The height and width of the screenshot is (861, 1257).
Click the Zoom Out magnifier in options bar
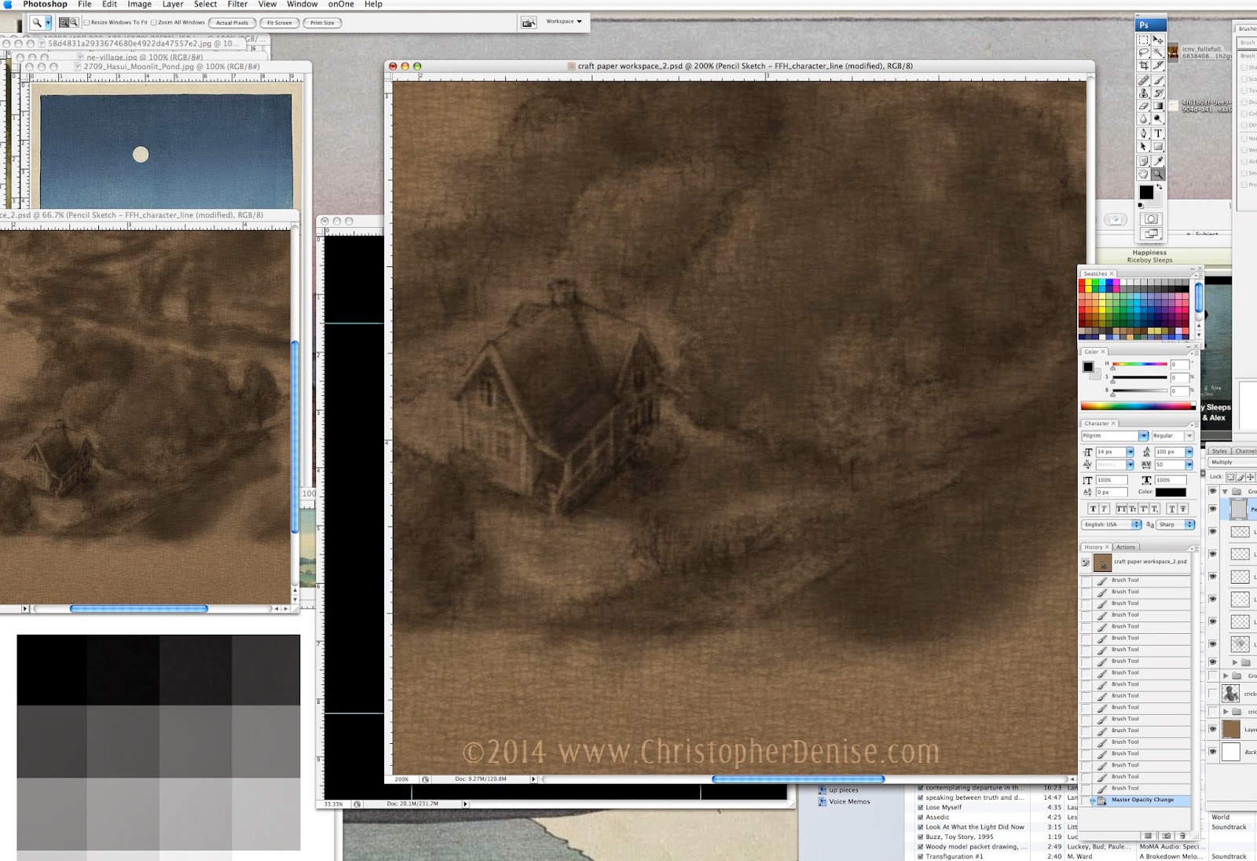pos(74,23)
